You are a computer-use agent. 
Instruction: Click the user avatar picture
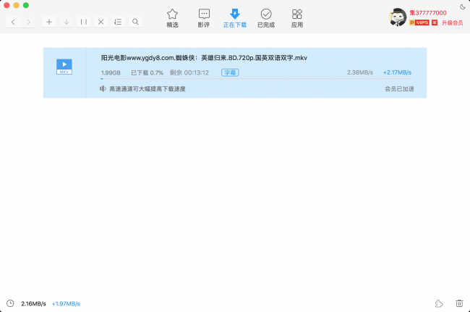click(398, 17)
